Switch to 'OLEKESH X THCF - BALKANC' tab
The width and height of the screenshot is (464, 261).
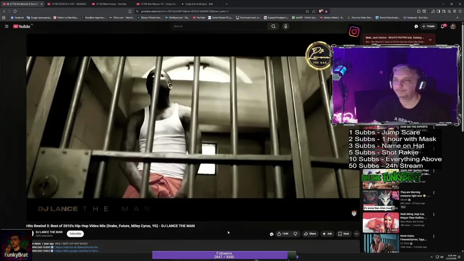click(67, 4)
